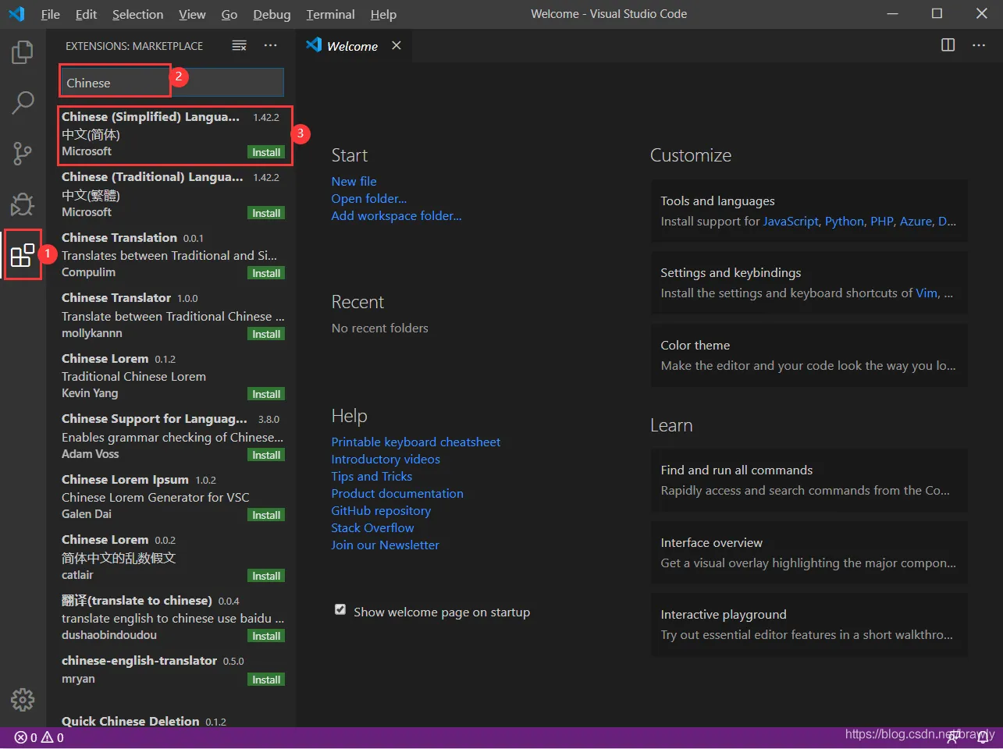The width and height of the screenshot is (1003, 749).
Task: Open the View menu
Action: [x=192, y=14]
